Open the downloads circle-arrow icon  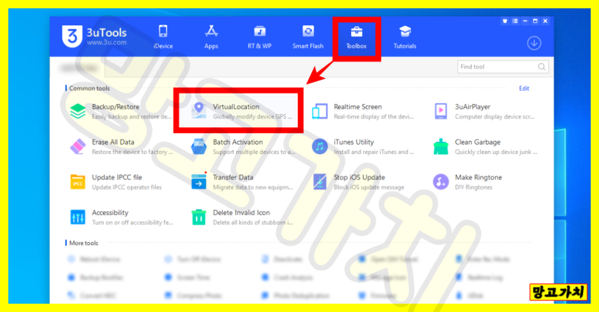pos(534,43)
